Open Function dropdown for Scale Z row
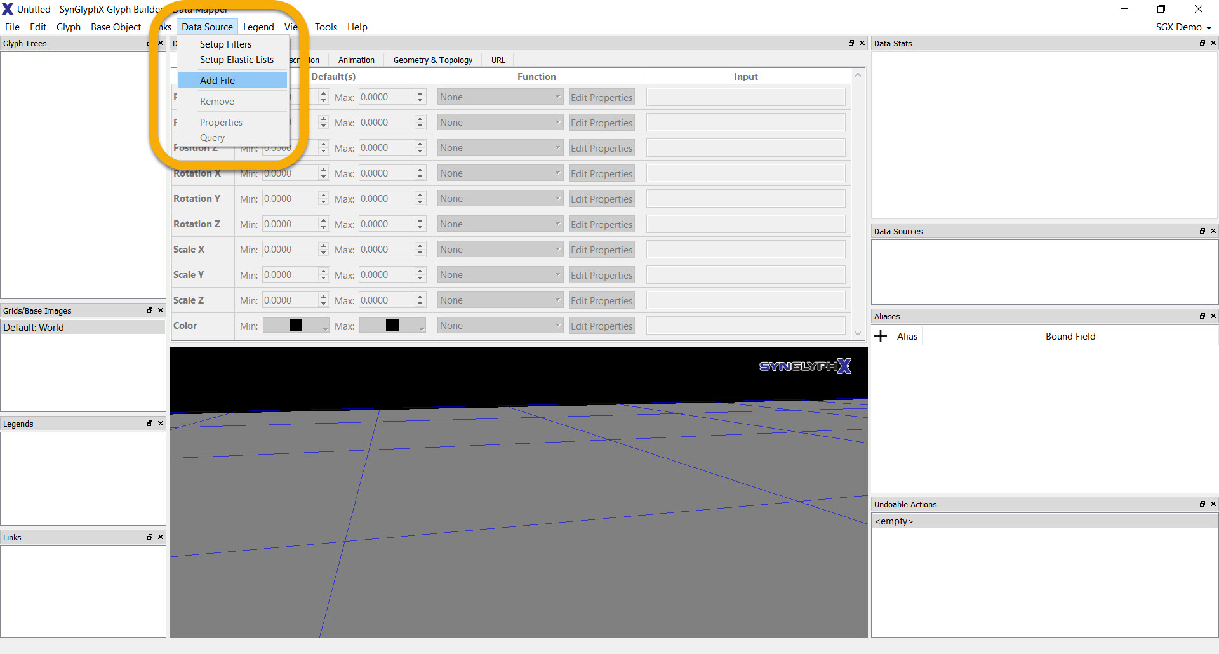Screen dimensions: 1219x654 pyautogui.click(x=500, y=300)
